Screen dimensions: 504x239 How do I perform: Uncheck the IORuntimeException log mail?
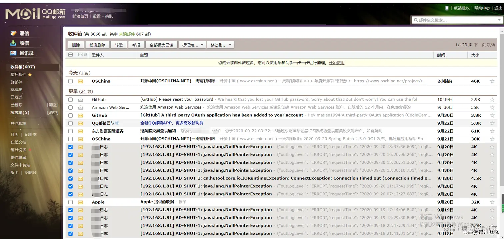pos(70,178)
